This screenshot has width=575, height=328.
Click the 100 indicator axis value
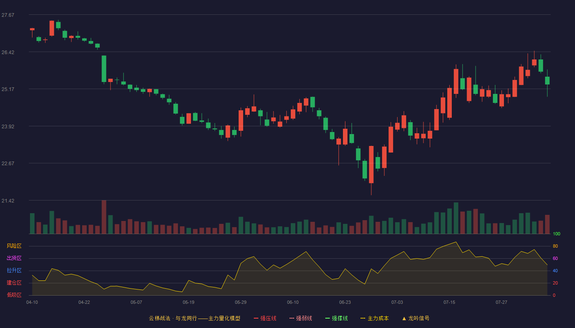[557, 234]
